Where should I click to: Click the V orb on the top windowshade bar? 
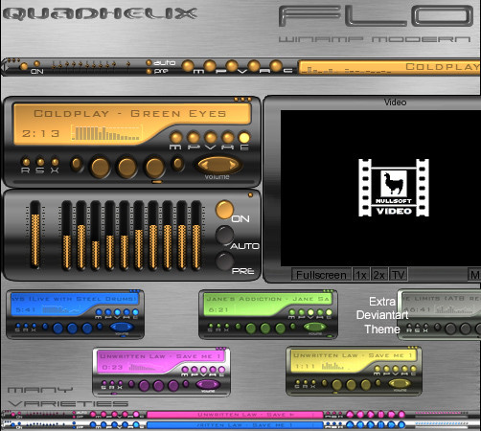click(232, 66)
